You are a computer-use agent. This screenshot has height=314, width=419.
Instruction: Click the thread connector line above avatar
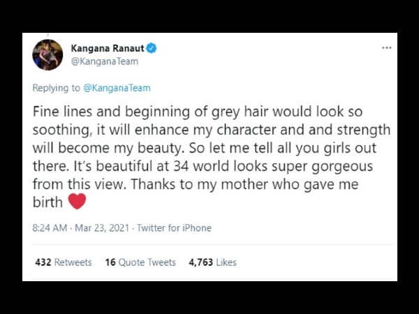(47, 35)
